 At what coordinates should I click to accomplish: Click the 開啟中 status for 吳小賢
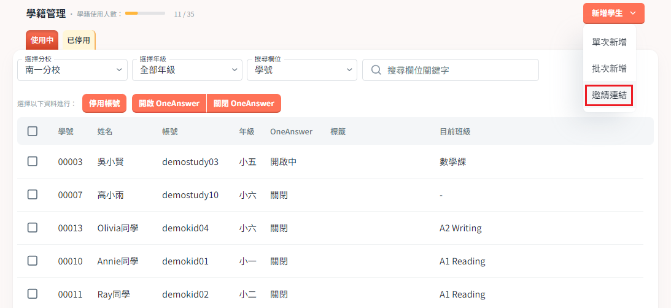tap(283, 162)
